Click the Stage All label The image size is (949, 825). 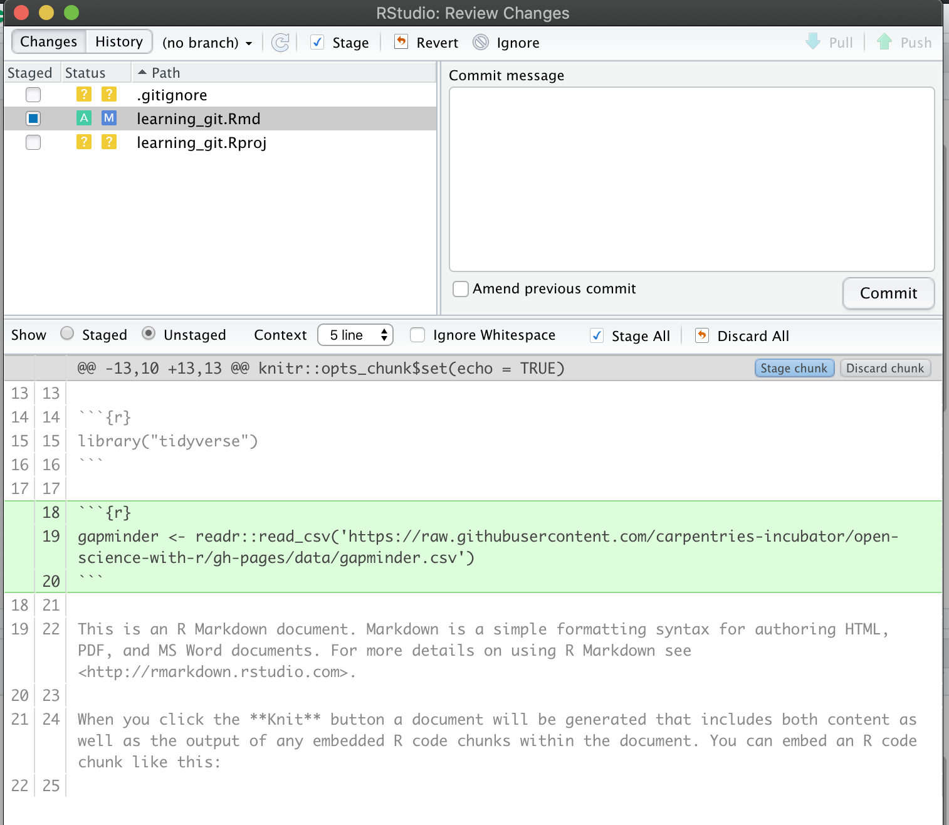point(641,336)
